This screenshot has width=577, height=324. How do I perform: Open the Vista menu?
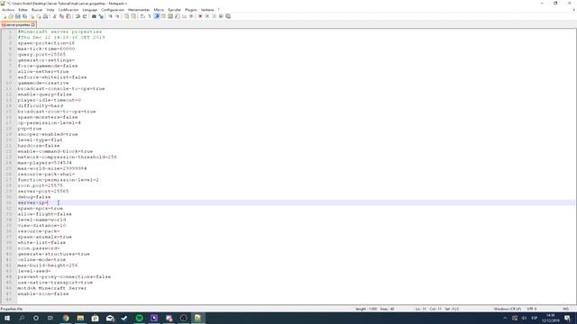pos(50,10)
